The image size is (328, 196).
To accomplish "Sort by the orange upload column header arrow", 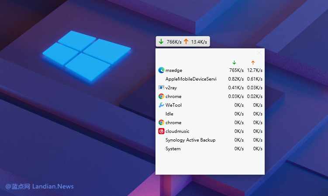I will [x=253, y=63].
